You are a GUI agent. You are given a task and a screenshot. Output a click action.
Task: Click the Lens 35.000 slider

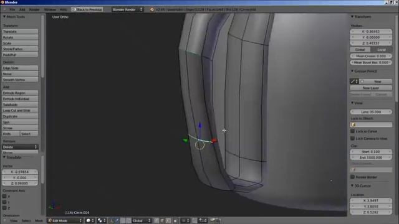[371, 112]
